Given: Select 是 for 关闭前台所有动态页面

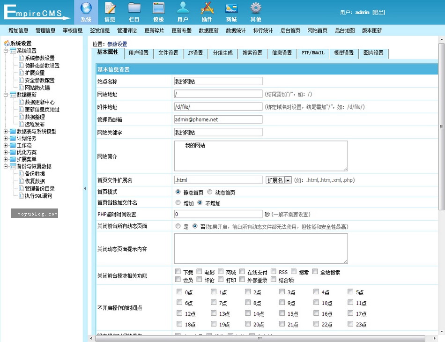Looking at the screenshot, I should (x=178, y=226).
